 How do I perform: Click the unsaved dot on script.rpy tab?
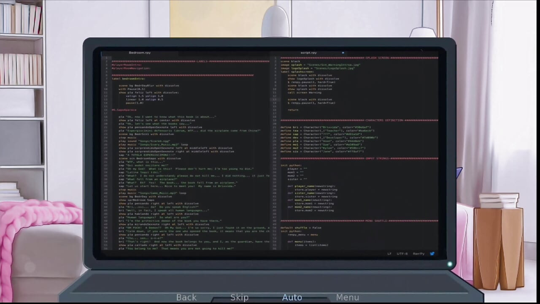pyautogui.click(x=343, y=53)
